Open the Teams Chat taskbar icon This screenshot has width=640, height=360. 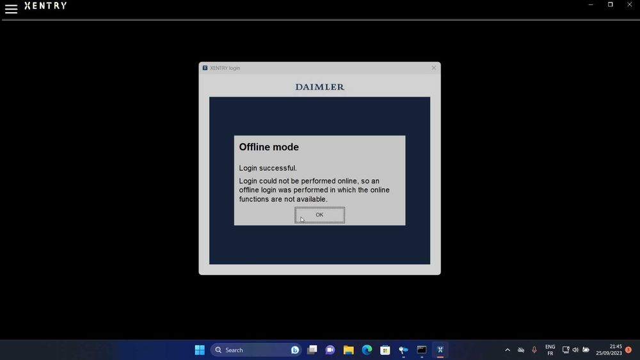[x=330, y=350]
